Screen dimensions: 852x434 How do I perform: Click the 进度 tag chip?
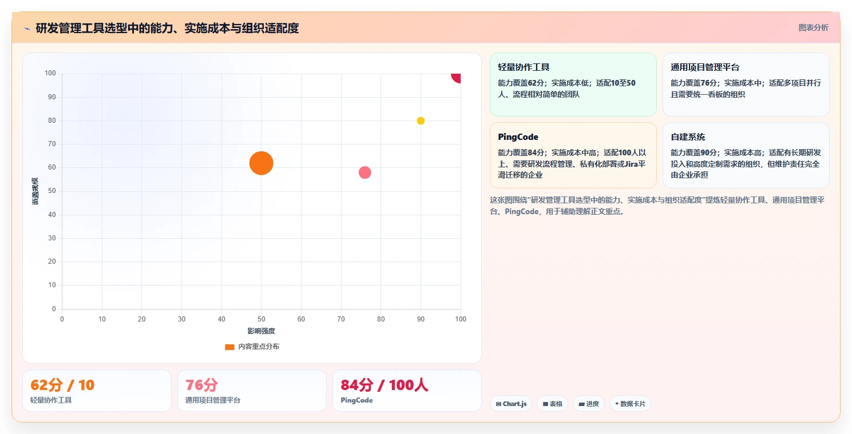(x=588, y=404)
